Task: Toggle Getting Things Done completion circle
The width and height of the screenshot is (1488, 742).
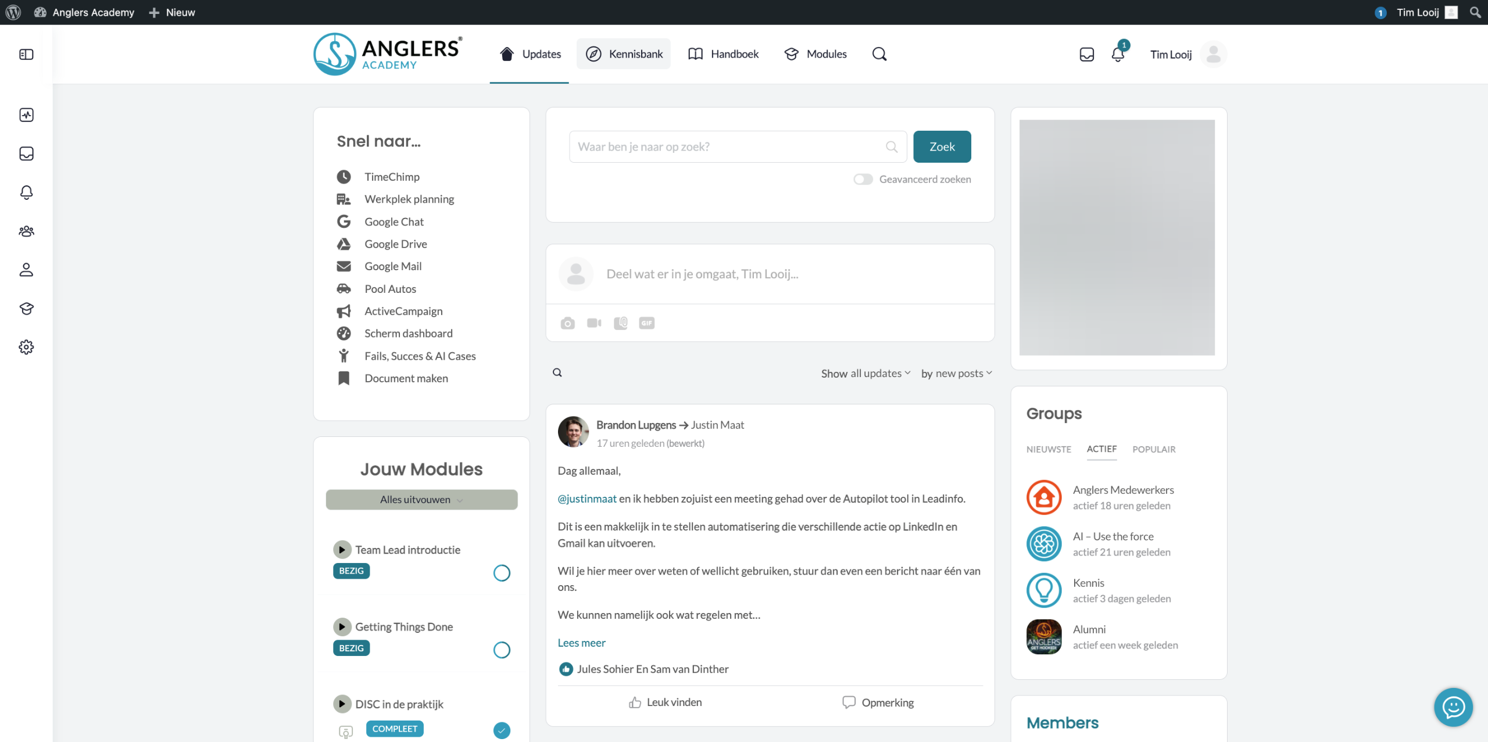Action: [501, 650]
